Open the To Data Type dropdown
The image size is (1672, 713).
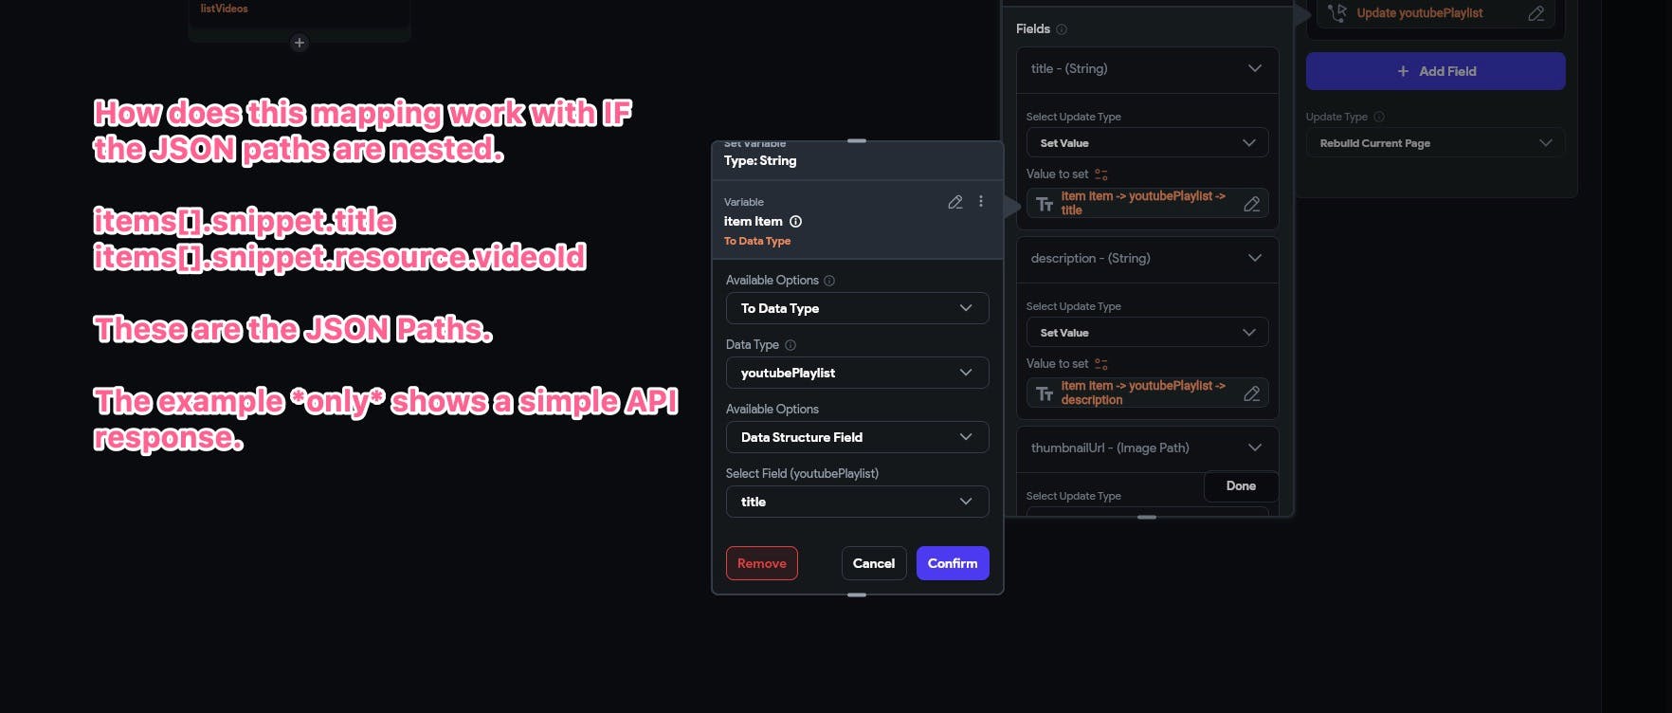pyautogui.click(x=857, y=308)
